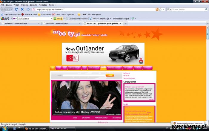The height and width of the screenshot is (131, 209).
Task: Open 'Zobaczcie nowy klip Mariny - WIDEO' link
Action: [77, 112]
